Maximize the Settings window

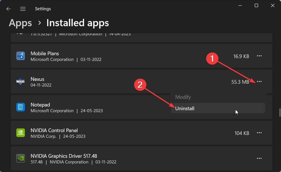(256, 5)
